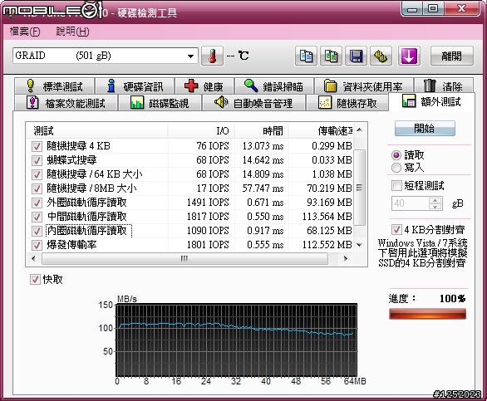
Task: Open the 錯誤掃瞄 magnifier tab
Action: tap(273, 86)
